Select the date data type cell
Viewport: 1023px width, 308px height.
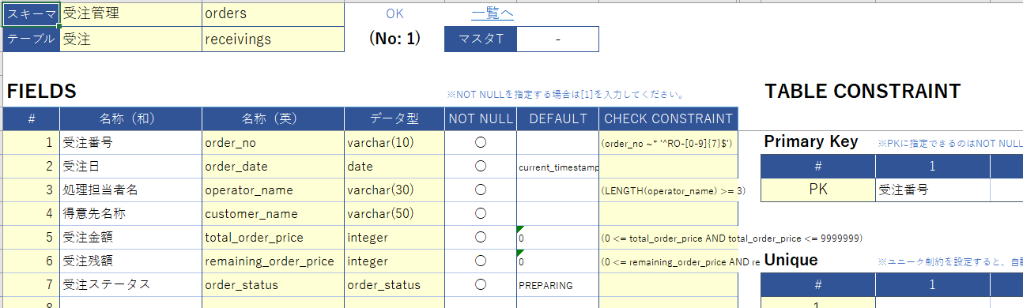click(394, 167)
